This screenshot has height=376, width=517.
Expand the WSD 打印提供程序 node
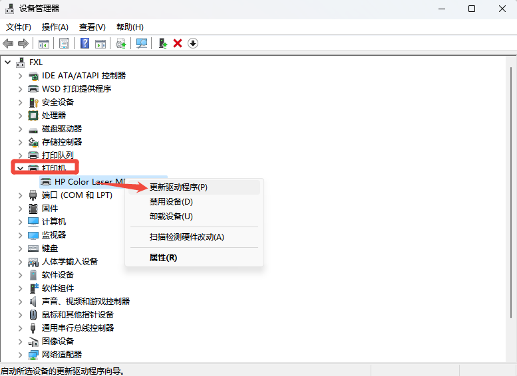click(x=21, y=89)
